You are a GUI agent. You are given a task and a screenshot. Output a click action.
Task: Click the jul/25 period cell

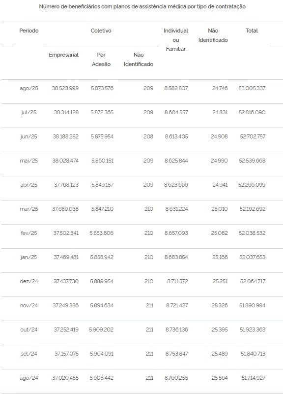tap(28, 112)
